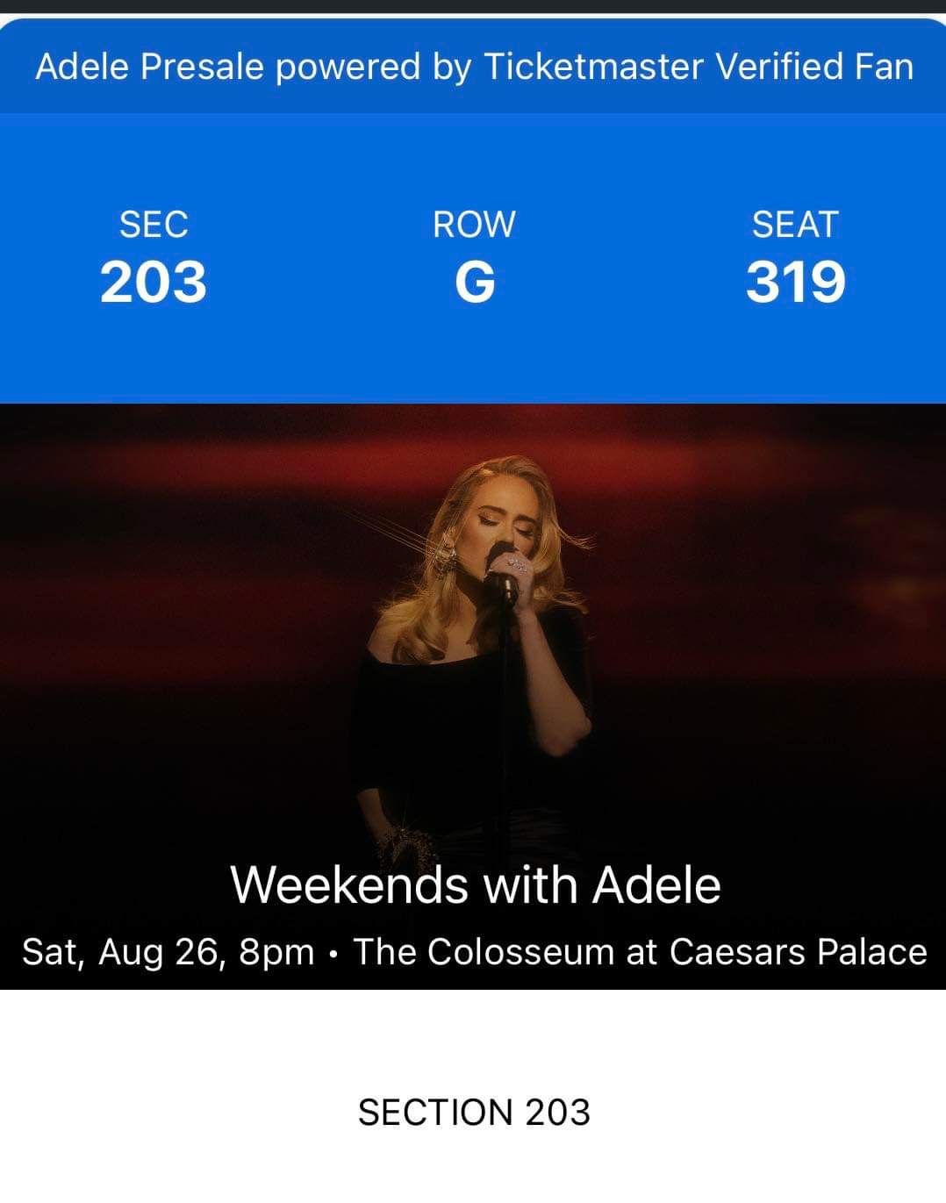Select the Verified Fan text
Image resolution: width=946 pixels, height=1203 pixels.
pyautogui.click(x=814, y=67)
